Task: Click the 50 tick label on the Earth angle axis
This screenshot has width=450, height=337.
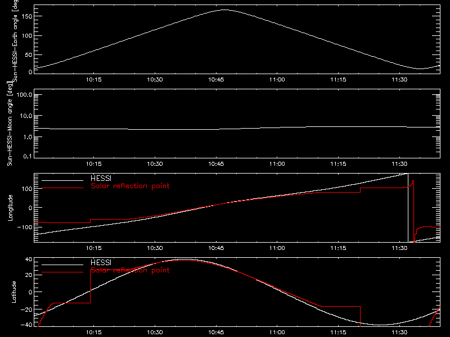Action: point(29,54)
